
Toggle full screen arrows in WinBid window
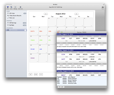[x=104, y=4]
